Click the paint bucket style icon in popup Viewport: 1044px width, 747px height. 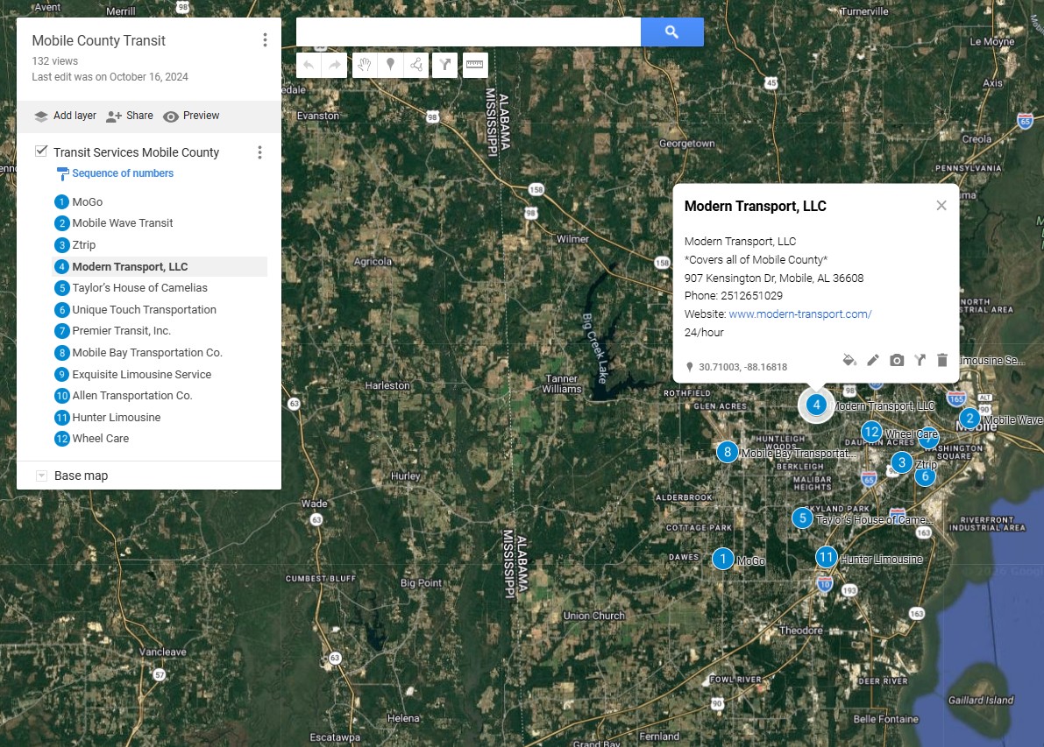point(849,361)
